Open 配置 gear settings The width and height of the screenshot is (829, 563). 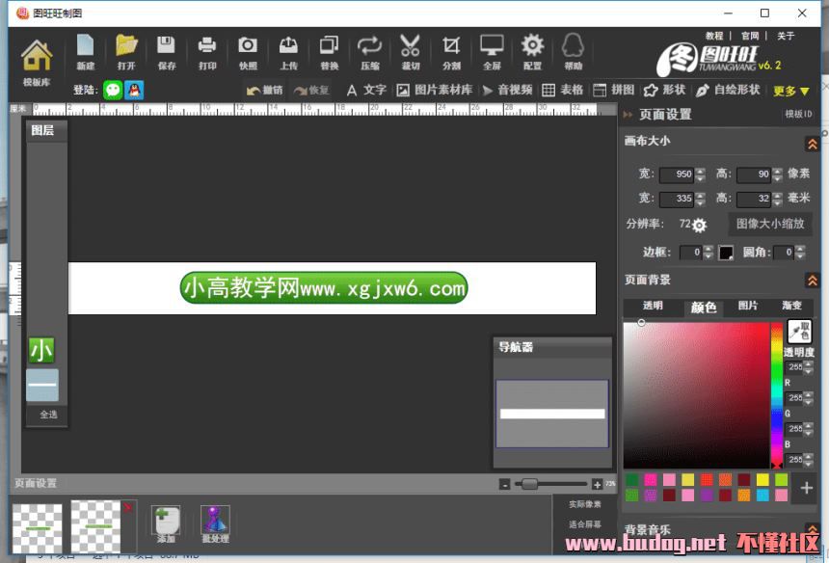tap(532, 52)
